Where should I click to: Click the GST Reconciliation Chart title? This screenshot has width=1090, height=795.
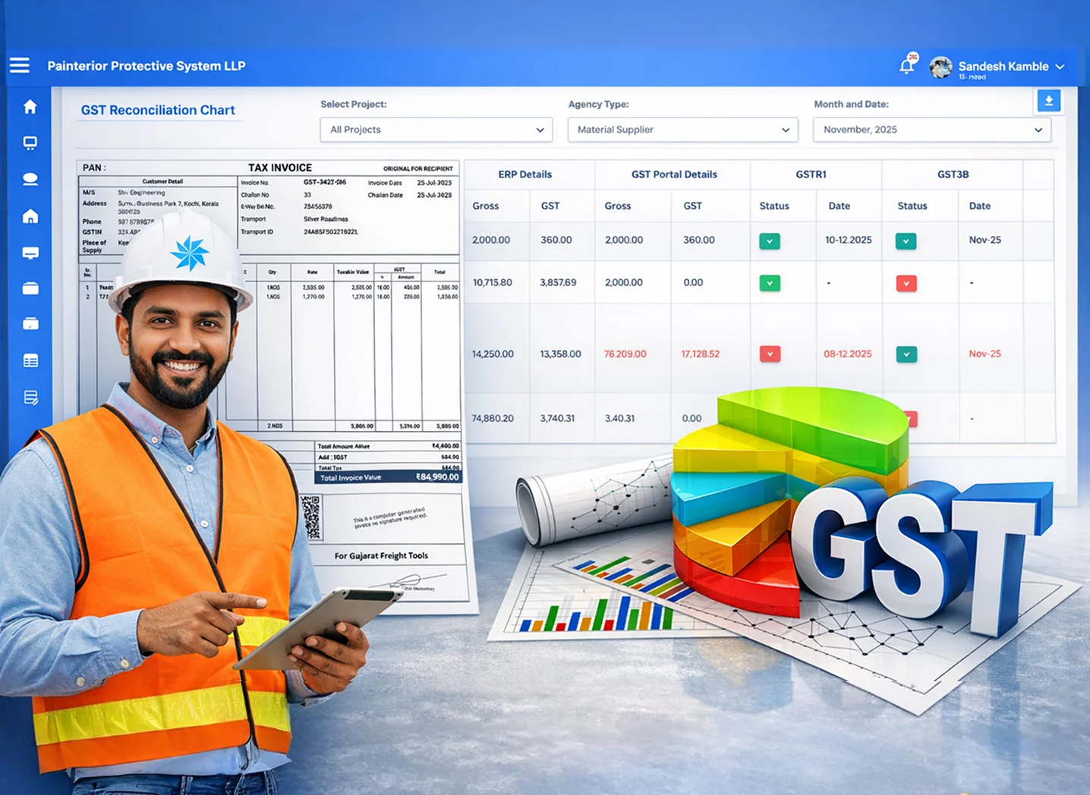tap(158, 110)
